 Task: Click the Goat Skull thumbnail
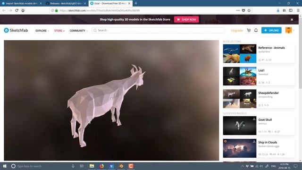click(x=240, y=126)
